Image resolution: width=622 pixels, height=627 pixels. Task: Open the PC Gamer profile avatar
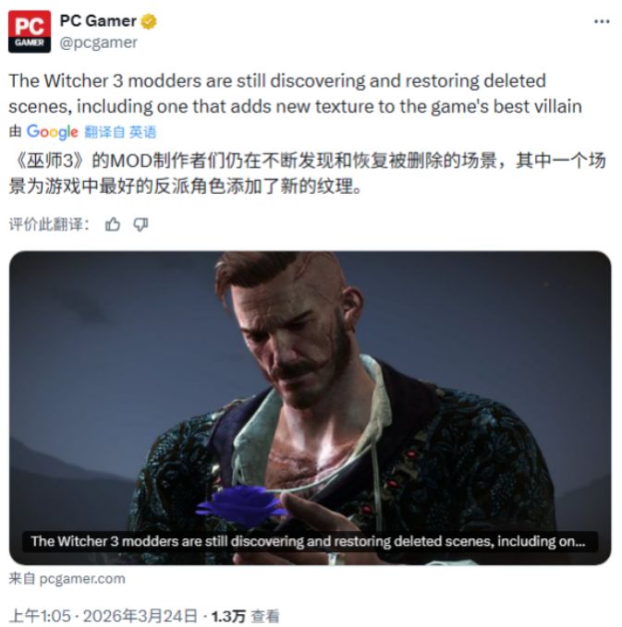pos(30,31)
